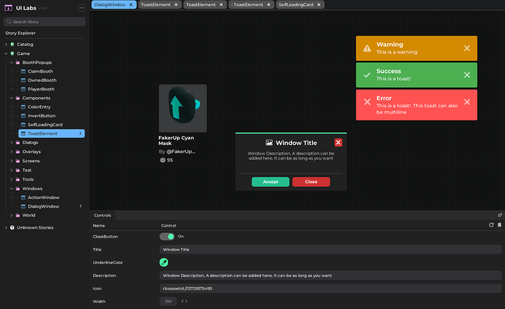Click the bookmark icon in the controls header
The width and height of the screenshot is (505, 309).
[500, 225]
